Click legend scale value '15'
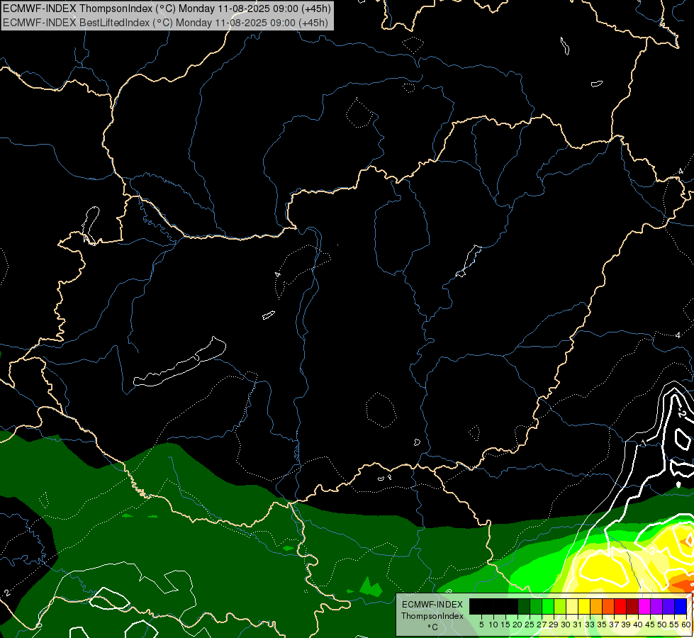 tap(505, 625)
